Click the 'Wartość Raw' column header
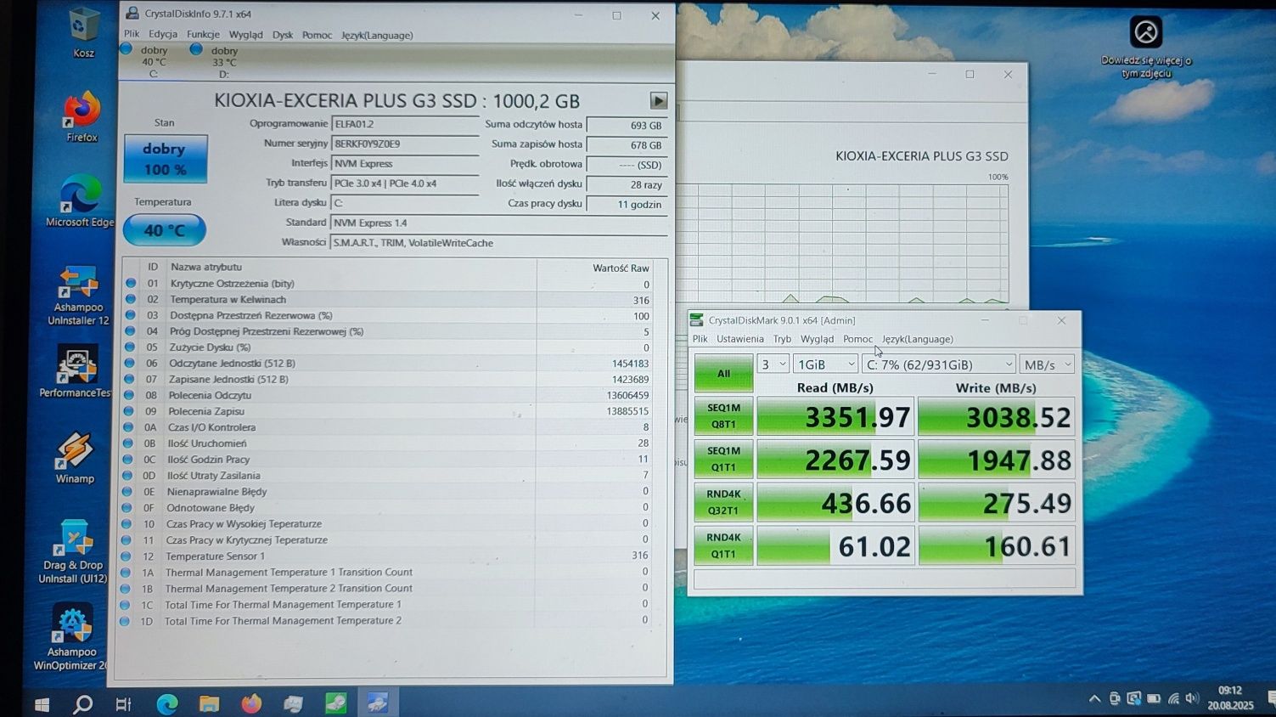 621,268
